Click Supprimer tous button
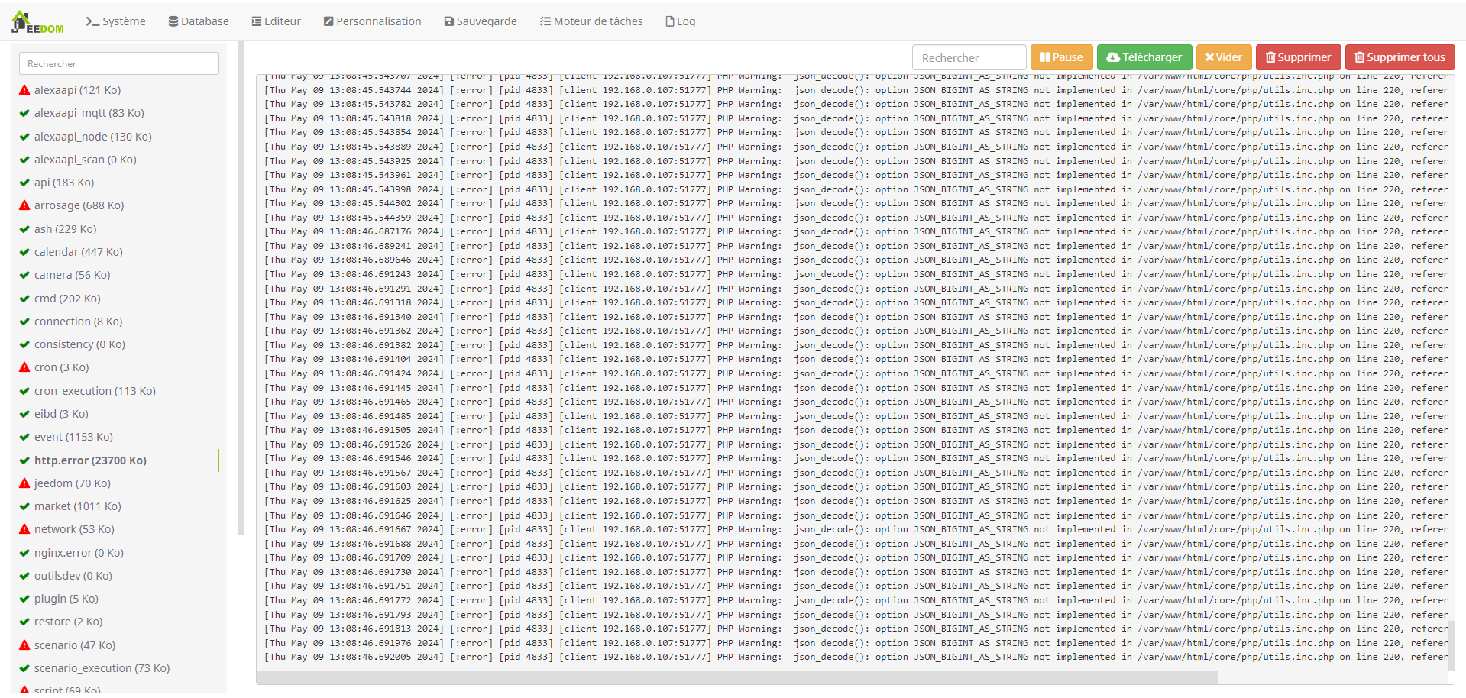Image resolution: width=1466 pixels, height=698 pixels. click(x=1400, y=57)
